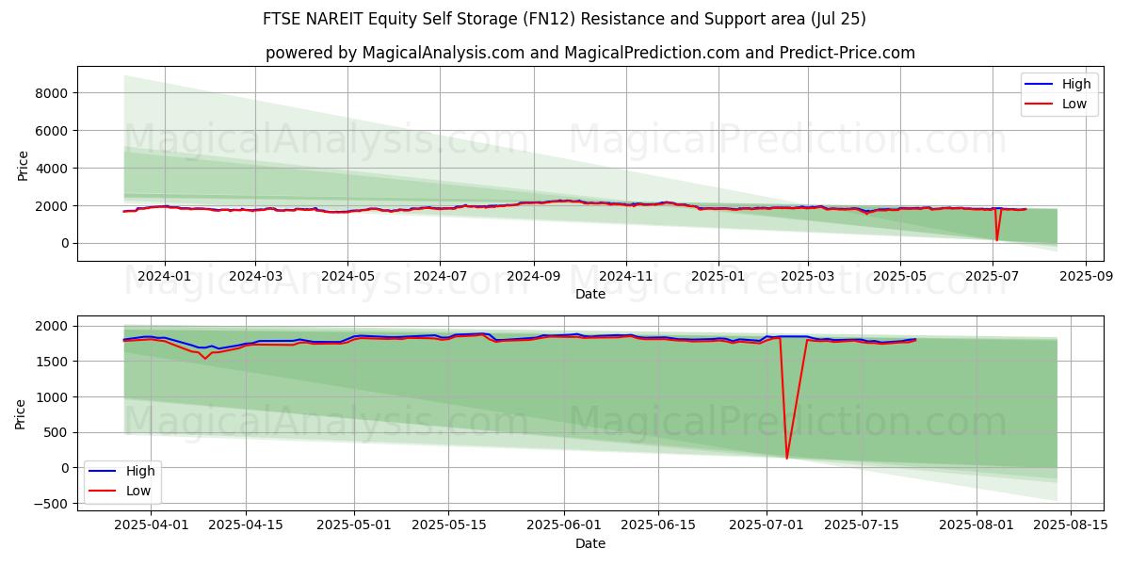Click the 1500 y-axis label on bottom chart
1130x565 pixels.
click(x=53, y=362)
